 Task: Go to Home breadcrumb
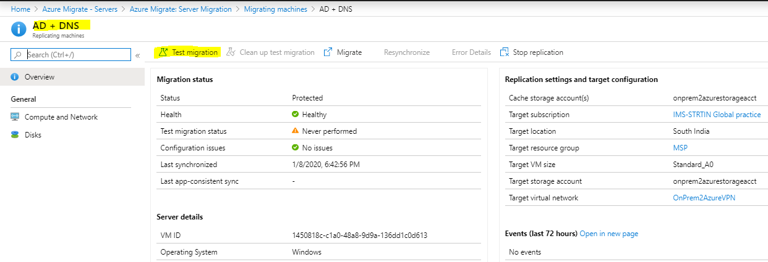[20, 9]
